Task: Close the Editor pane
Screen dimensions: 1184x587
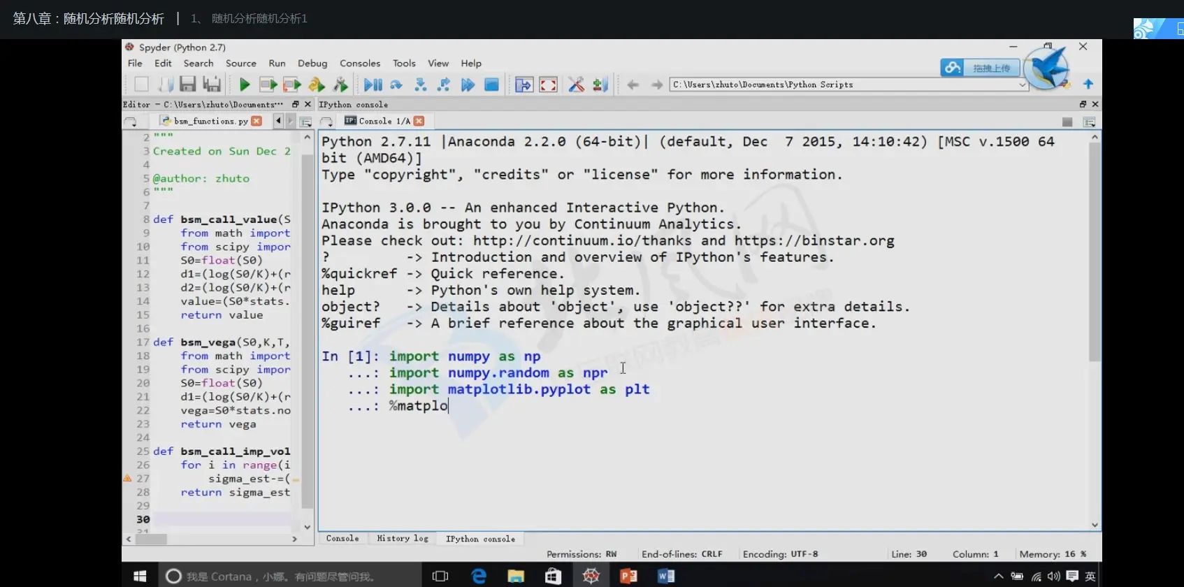Action: coord(308,104)
